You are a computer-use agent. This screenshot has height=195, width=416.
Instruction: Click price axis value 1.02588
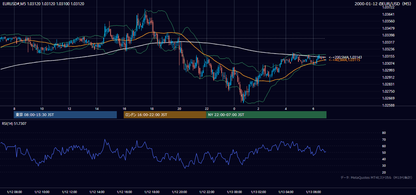tap(388, 105)
